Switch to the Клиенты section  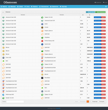(34, 7)
